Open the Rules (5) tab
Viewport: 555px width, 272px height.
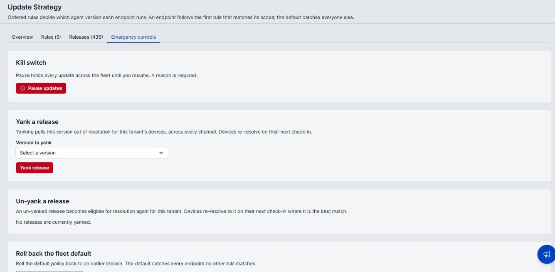click(x=51, y=37)
